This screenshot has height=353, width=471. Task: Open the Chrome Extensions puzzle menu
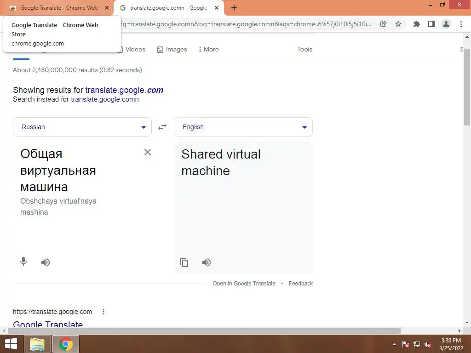pyautogui.click(x=416, y=24)
